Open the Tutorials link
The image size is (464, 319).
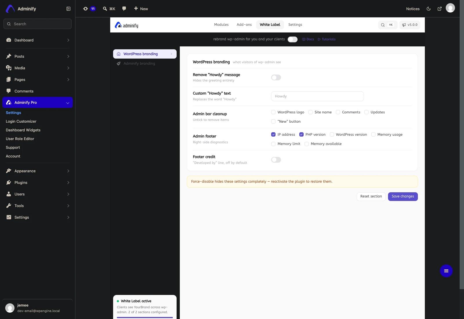pos(327,39)
